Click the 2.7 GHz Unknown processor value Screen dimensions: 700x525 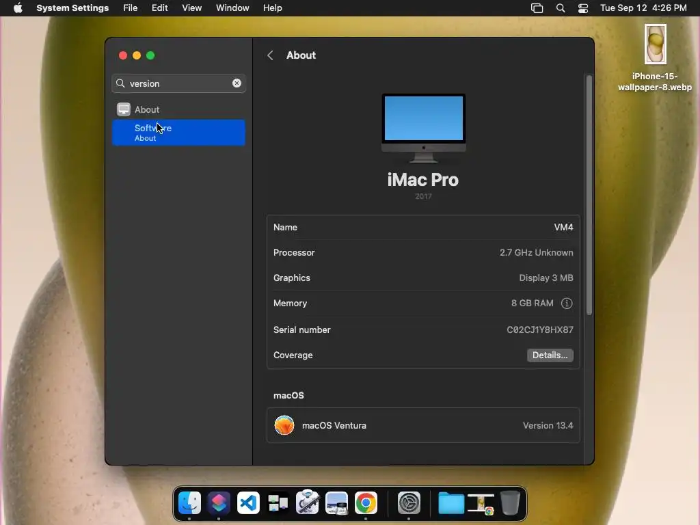click(536, 252)
